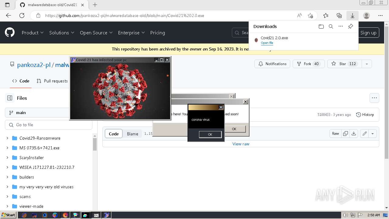Screen dimensions: 389x219
Task: Click the Raw button
Action: [x=336, y=134]
